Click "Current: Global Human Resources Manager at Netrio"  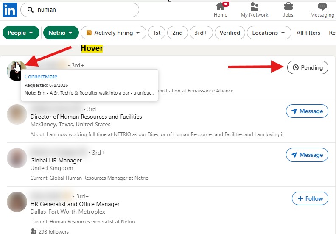(90, 178)
